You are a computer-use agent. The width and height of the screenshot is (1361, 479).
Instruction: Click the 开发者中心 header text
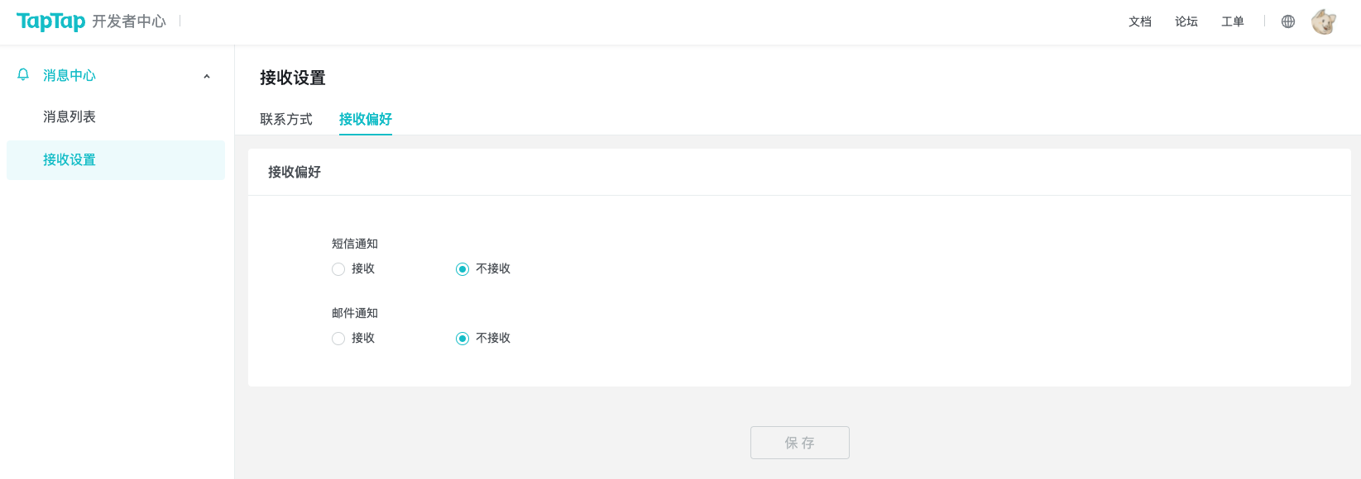[129, 21]
